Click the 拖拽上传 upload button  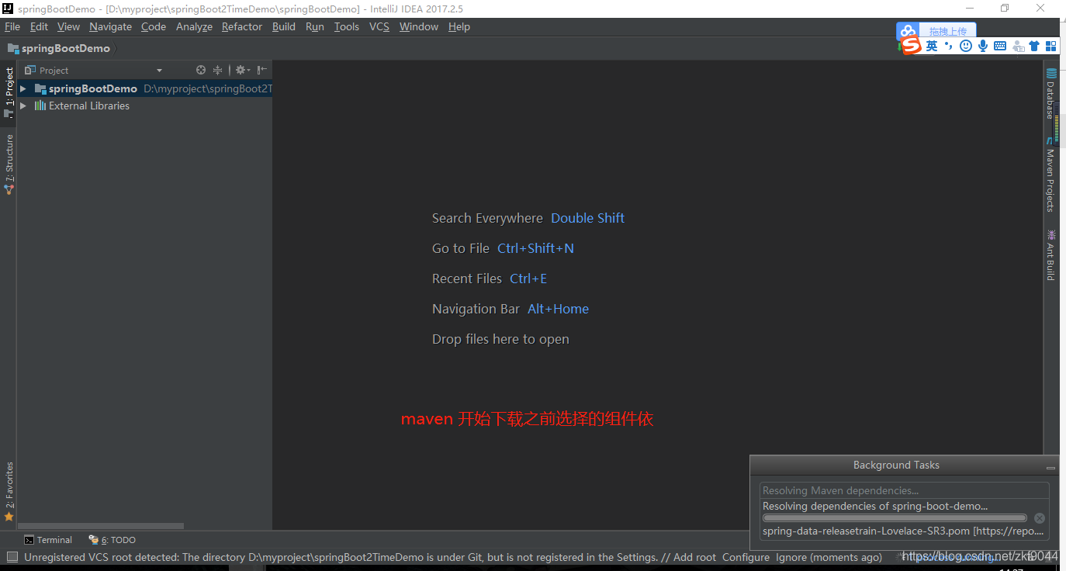click(x=948, y=31)
